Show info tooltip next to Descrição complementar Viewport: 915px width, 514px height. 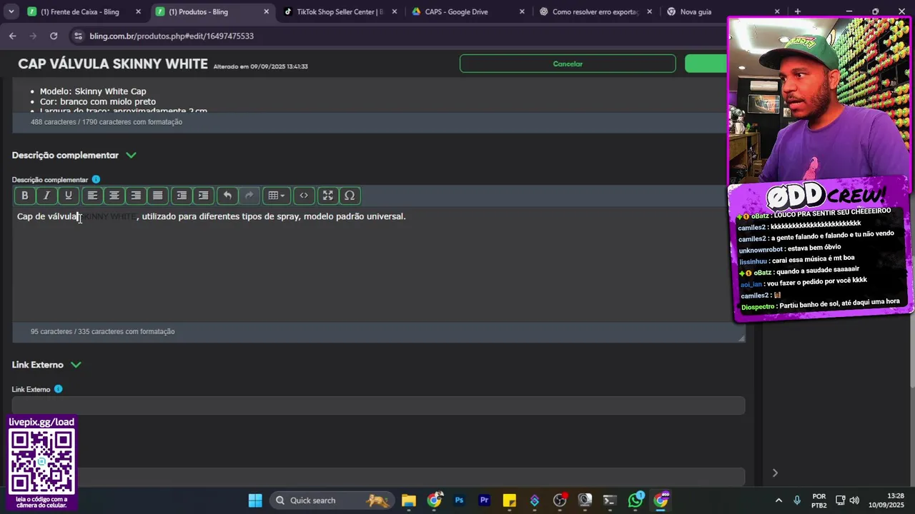tap(96, 179)
